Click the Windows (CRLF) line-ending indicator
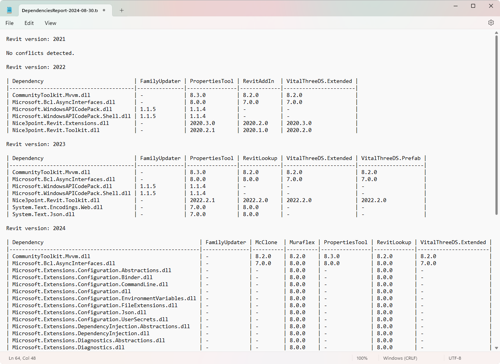Screen dimensions: 500x364 click(x=400, y=358)
